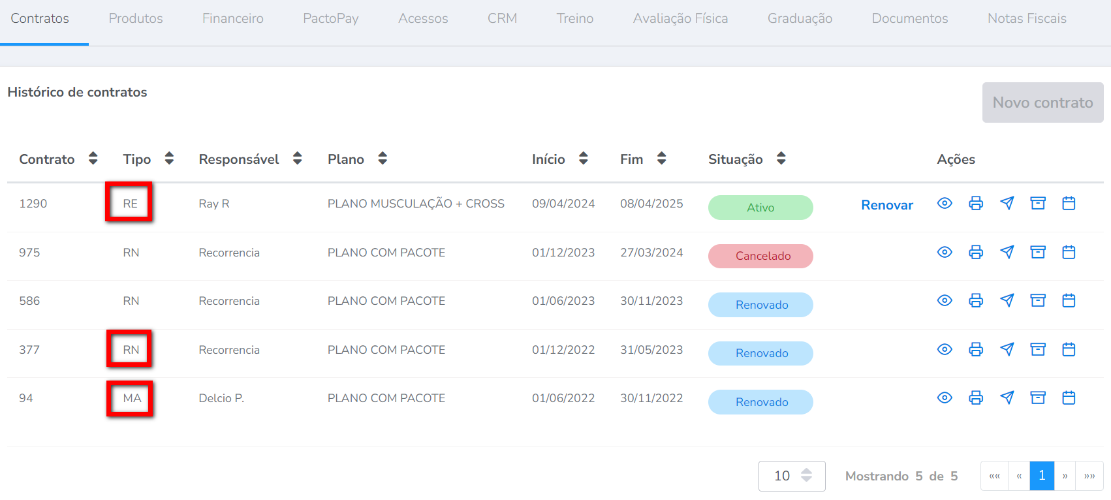View contract 94 using the eye icon
The width and height of the screenshot is (1111, 500).
[945, 398]
